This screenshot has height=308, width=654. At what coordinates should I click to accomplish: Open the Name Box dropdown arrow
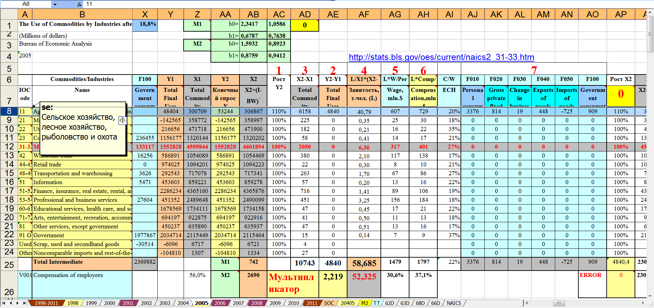click(55, 4)
